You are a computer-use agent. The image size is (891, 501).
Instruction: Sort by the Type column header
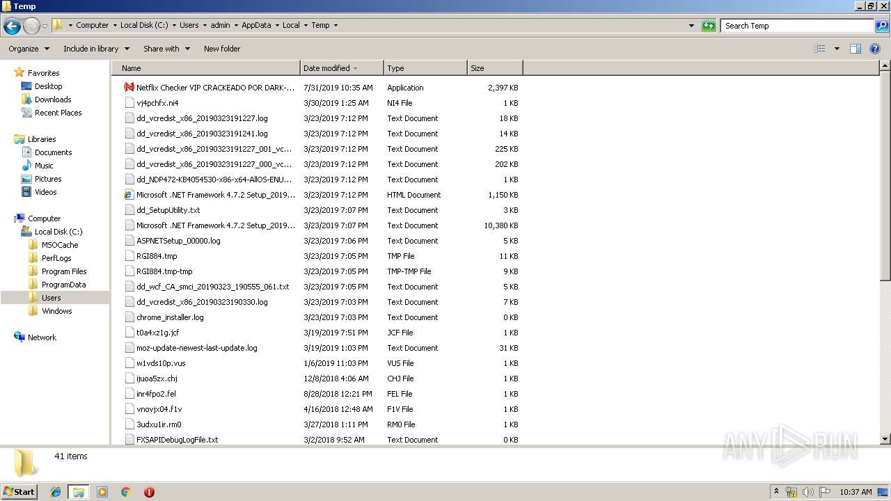point(425,68)
